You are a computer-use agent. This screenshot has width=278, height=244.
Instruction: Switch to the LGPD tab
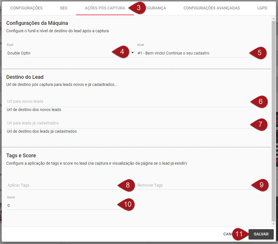click(x=262, y=8)
